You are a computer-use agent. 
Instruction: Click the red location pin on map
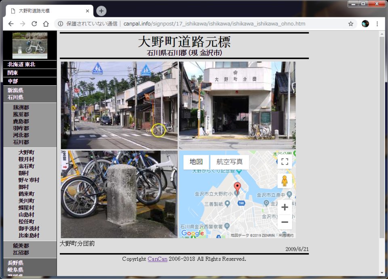click(237, 188)
